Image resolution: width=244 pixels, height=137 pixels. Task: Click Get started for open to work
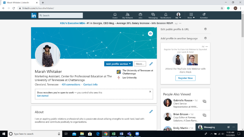[x=43, y=96]
